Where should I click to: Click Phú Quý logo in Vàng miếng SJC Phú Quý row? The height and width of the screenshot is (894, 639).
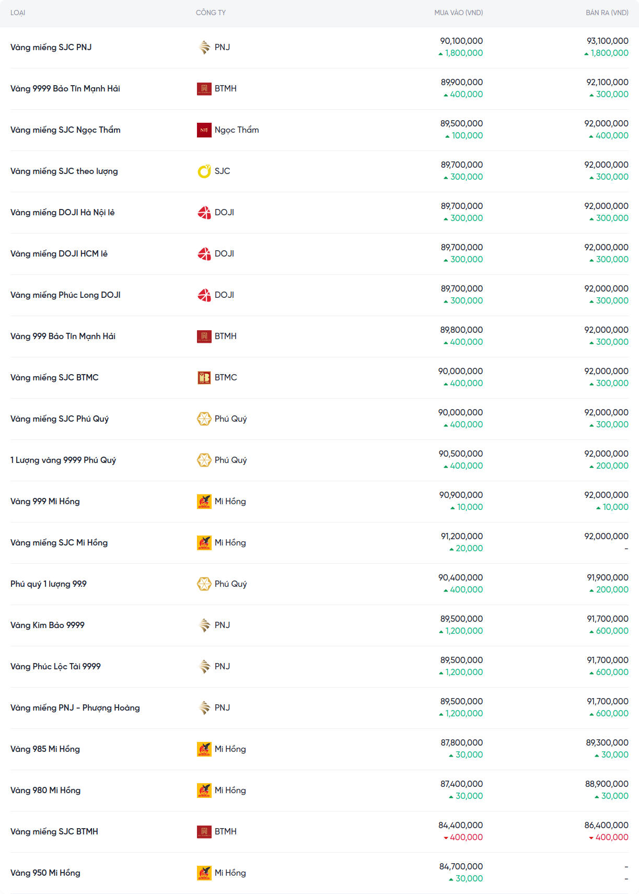(204, 419)
